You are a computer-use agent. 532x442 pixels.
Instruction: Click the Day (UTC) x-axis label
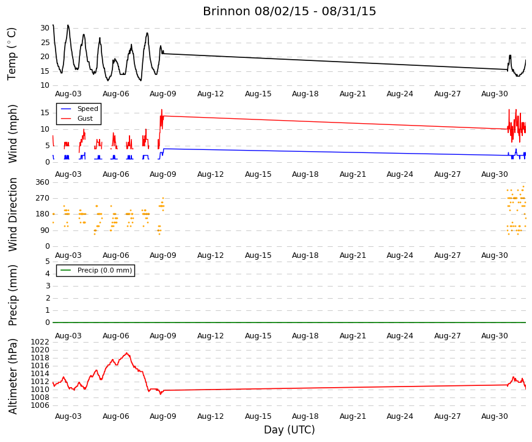click(x=290, y=430)
